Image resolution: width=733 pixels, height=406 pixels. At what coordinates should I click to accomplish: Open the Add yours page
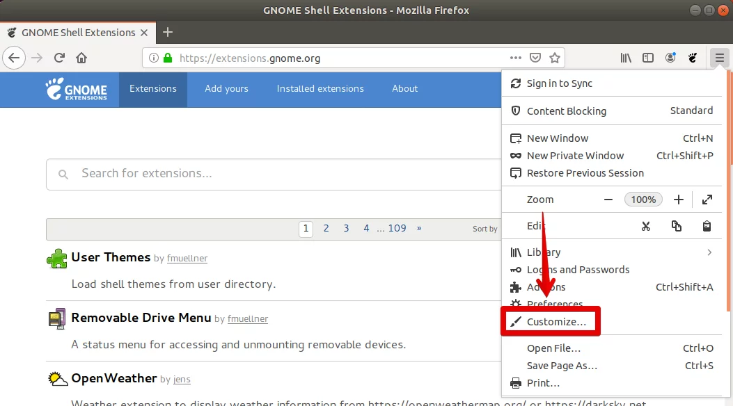click(x=226, y=89)
